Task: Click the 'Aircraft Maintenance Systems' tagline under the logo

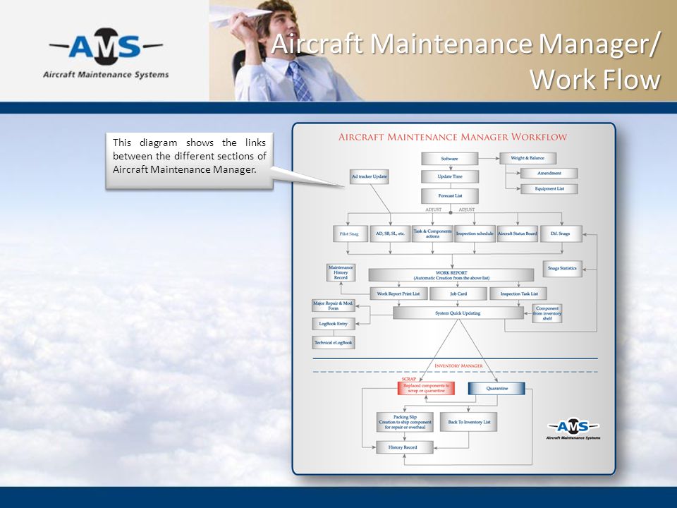Action: point(106,75)
